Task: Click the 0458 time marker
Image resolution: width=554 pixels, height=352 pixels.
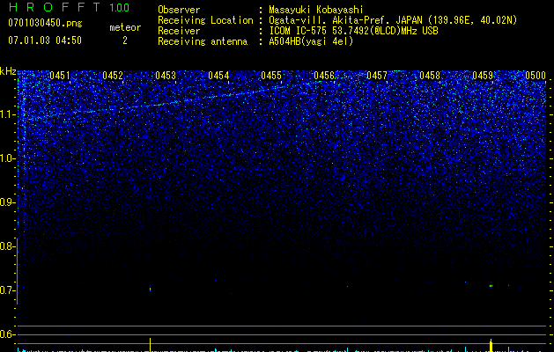Action: pos(430,76)
